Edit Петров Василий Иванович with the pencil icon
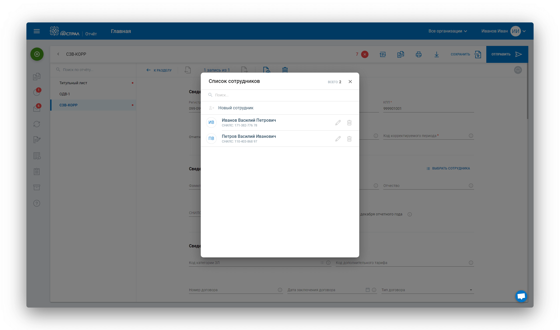The width and height of the screenshot is (560, 330). coord(338,139)
